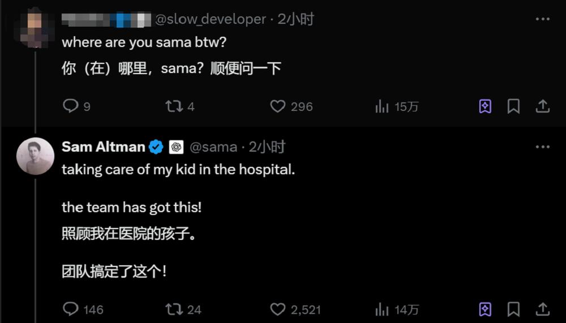Open the @slow_developer profile handle
This screenshot has height=323, width=566.
click(x=210, y=19)
